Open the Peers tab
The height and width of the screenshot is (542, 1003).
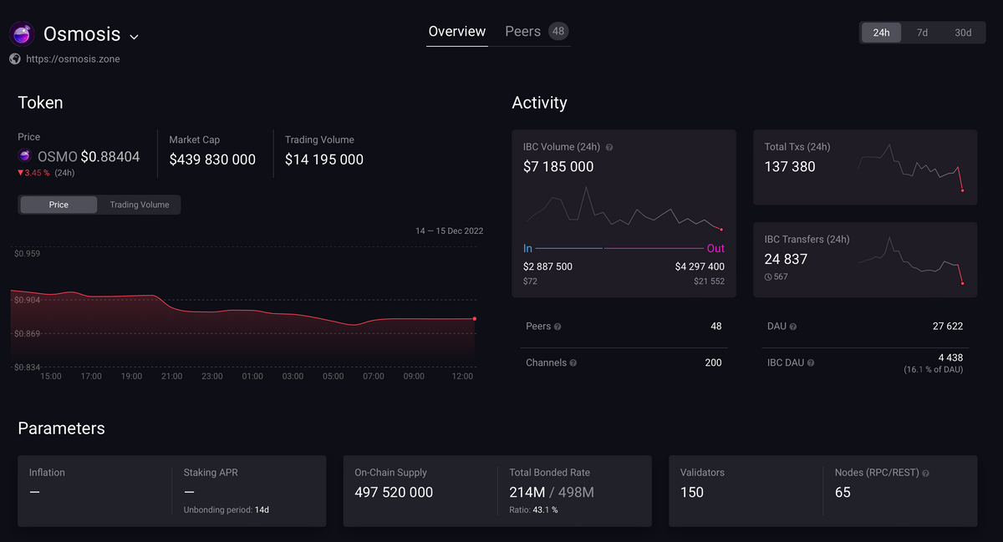(x=523, y=32)
